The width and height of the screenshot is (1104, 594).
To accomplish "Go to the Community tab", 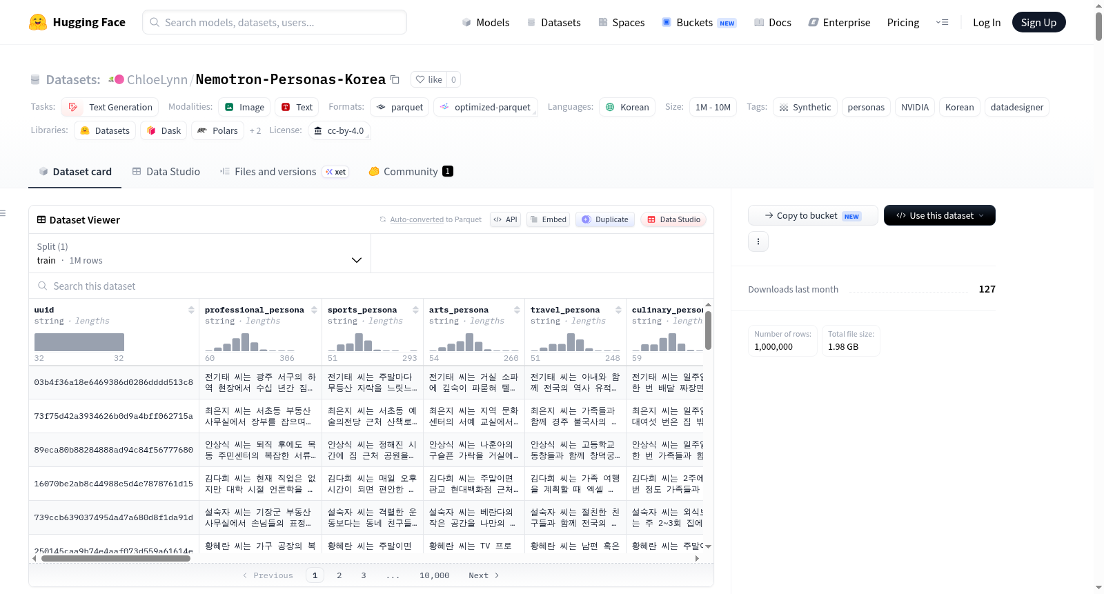I will [x=411, y=172].
